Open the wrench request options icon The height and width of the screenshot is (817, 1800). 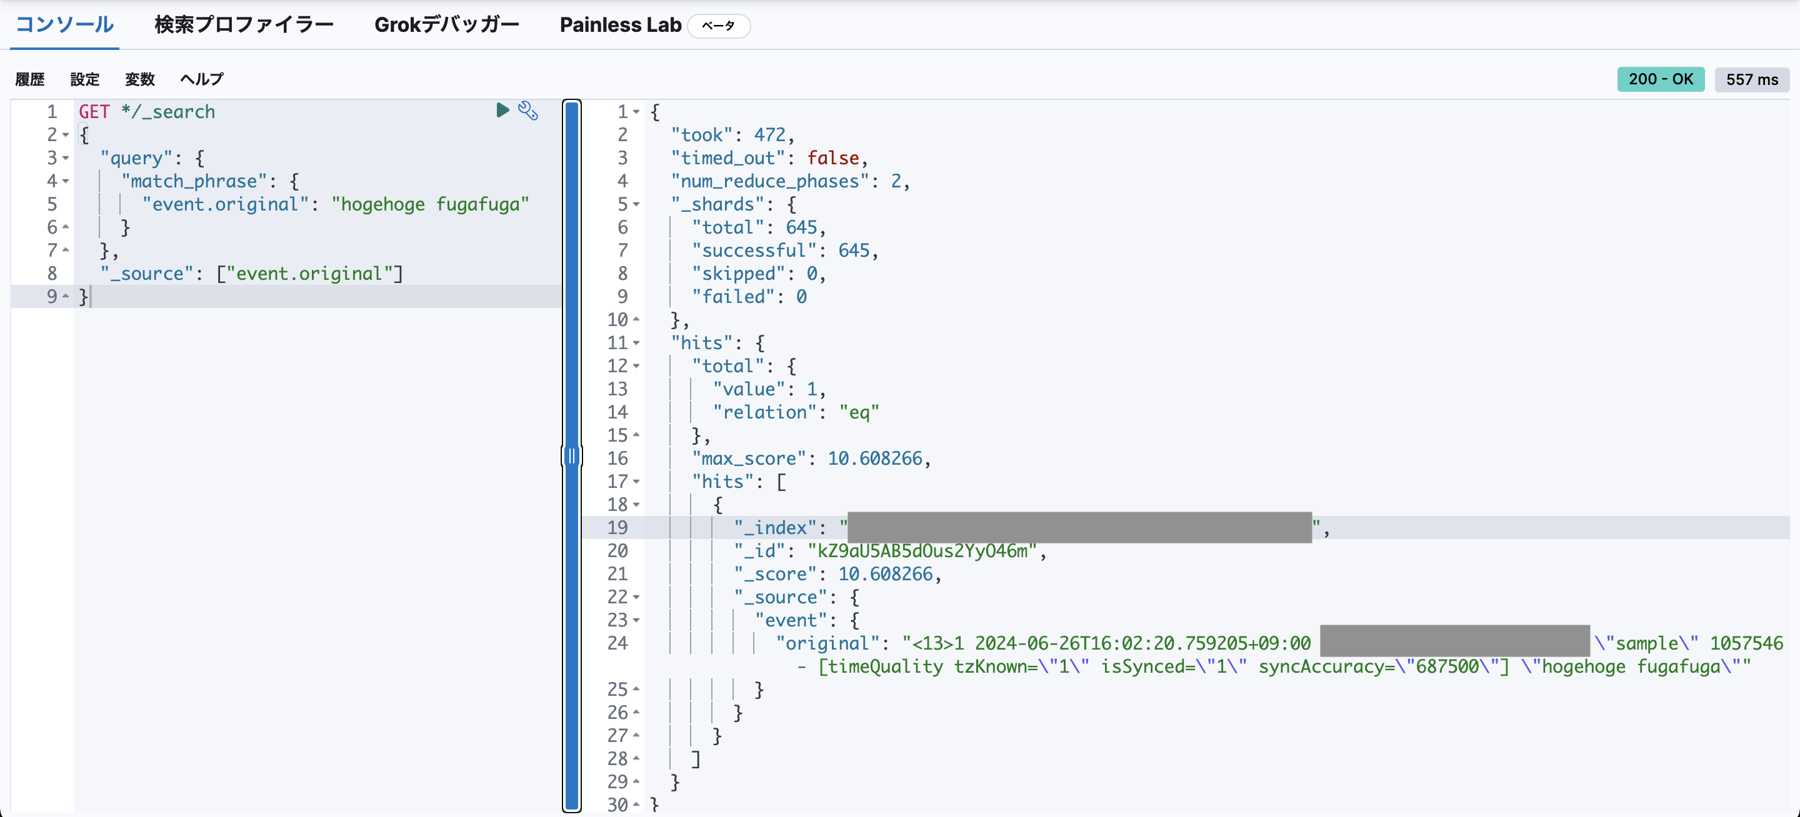pyautogui.click(x=527, y=111)
